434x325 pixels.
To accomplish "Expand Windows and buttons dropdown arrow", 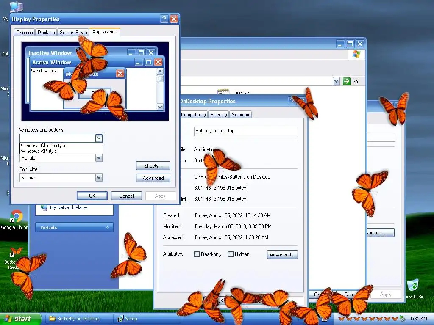I will pyautogui.click(x=99, y=138).
